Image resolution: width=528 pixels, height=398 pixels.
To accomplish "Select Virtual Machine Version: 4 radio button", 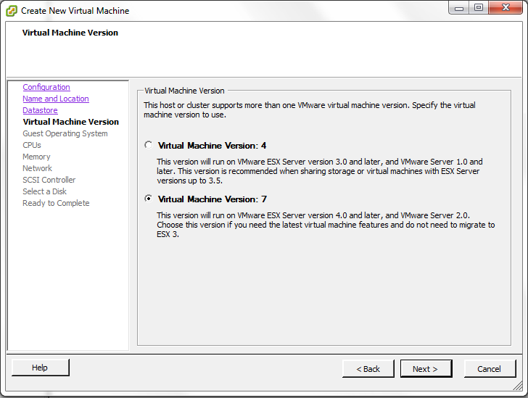I will tap(148, 145).
